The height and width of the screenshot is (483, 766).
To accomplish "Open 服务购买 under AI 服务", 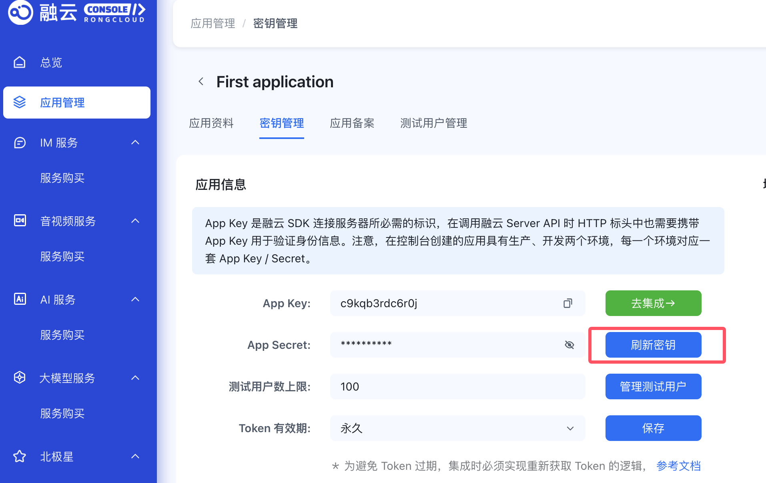I will point(62,335).
